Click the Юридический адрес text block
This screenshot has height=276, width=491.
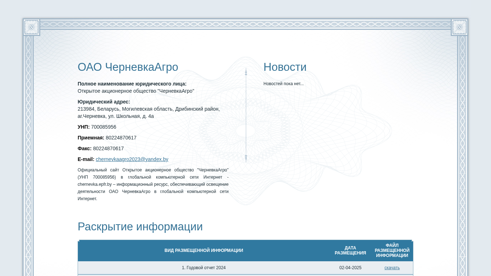[x=149, y=109]
